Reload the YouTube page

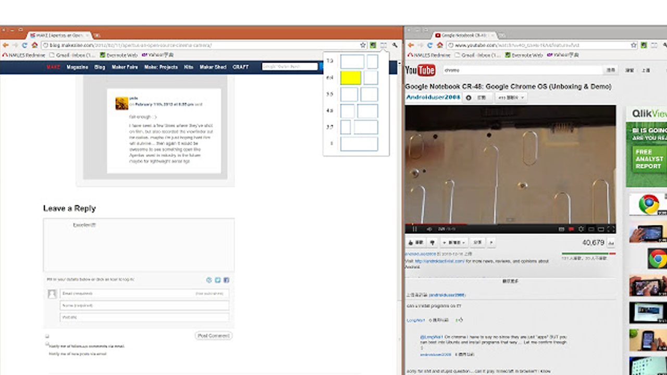click(430, 45)
